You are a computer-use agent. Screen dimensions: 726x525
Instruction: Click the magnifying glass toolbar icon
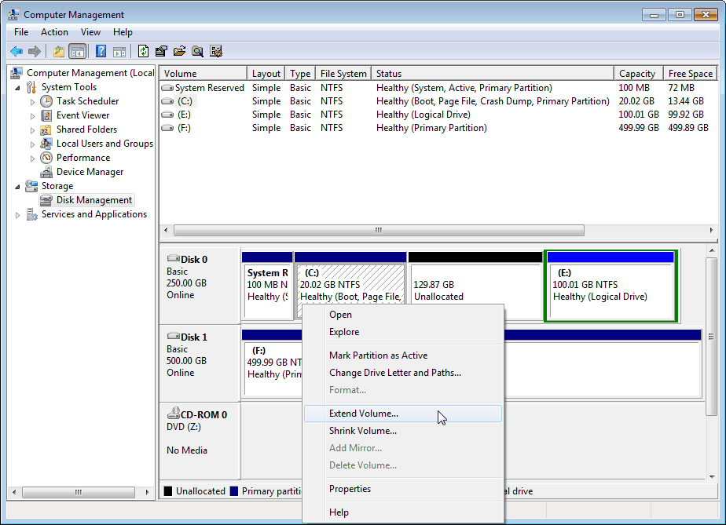(x=198, y=51)
